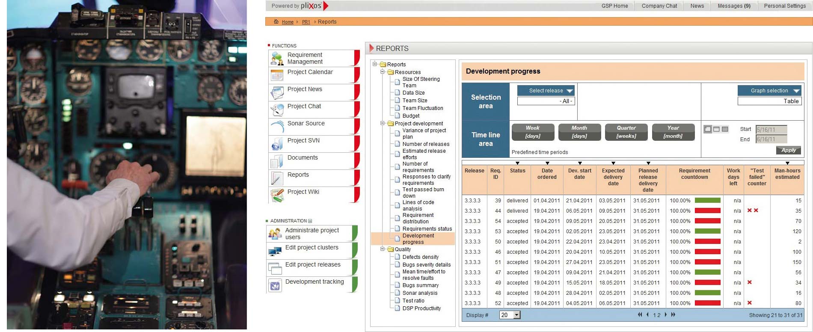Open Project SVN icon

[x=277, y=144]
